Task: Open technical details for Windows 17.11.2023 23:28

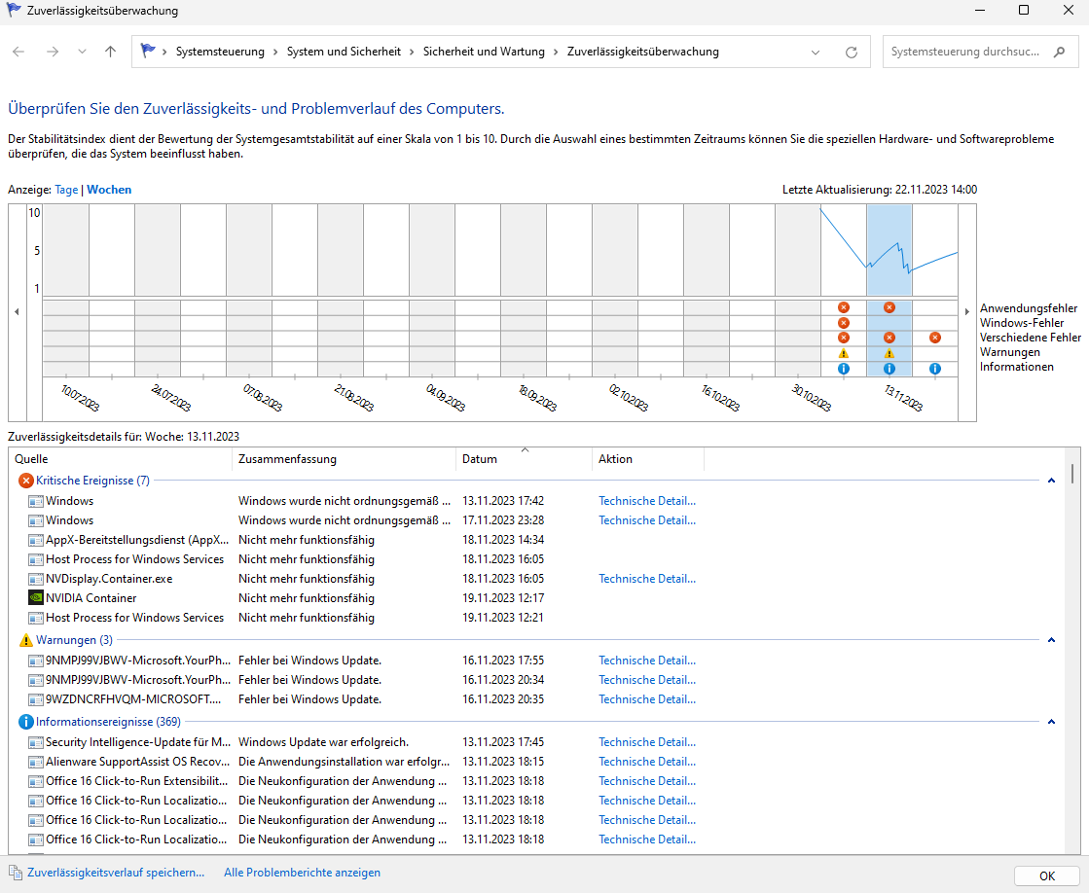Action: 647,520
